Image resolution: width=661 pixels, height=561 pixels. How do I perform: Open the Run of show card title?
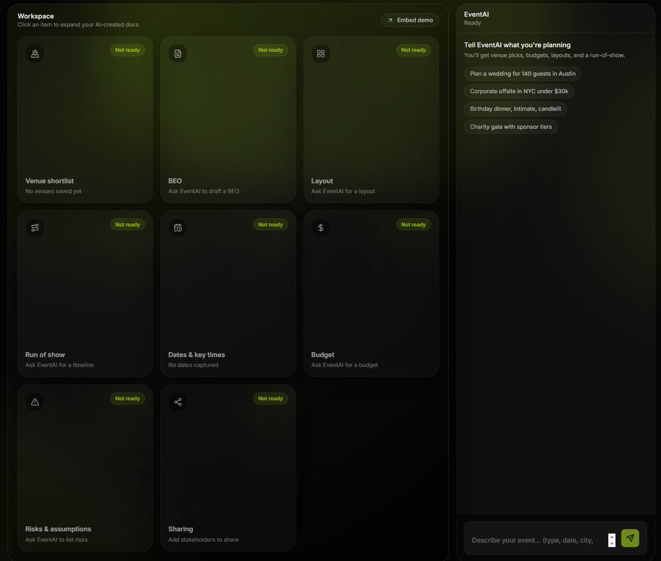(x=45, y=355)
